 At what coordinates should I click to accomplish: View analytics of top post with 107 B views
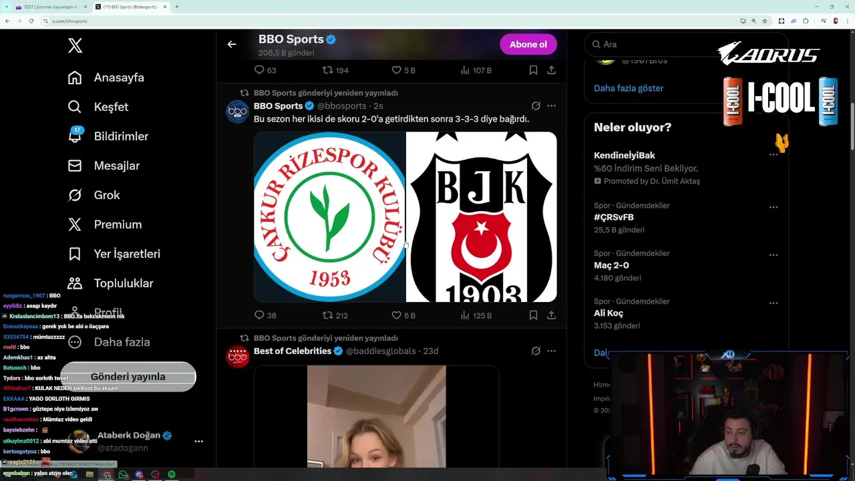(476, 70)
